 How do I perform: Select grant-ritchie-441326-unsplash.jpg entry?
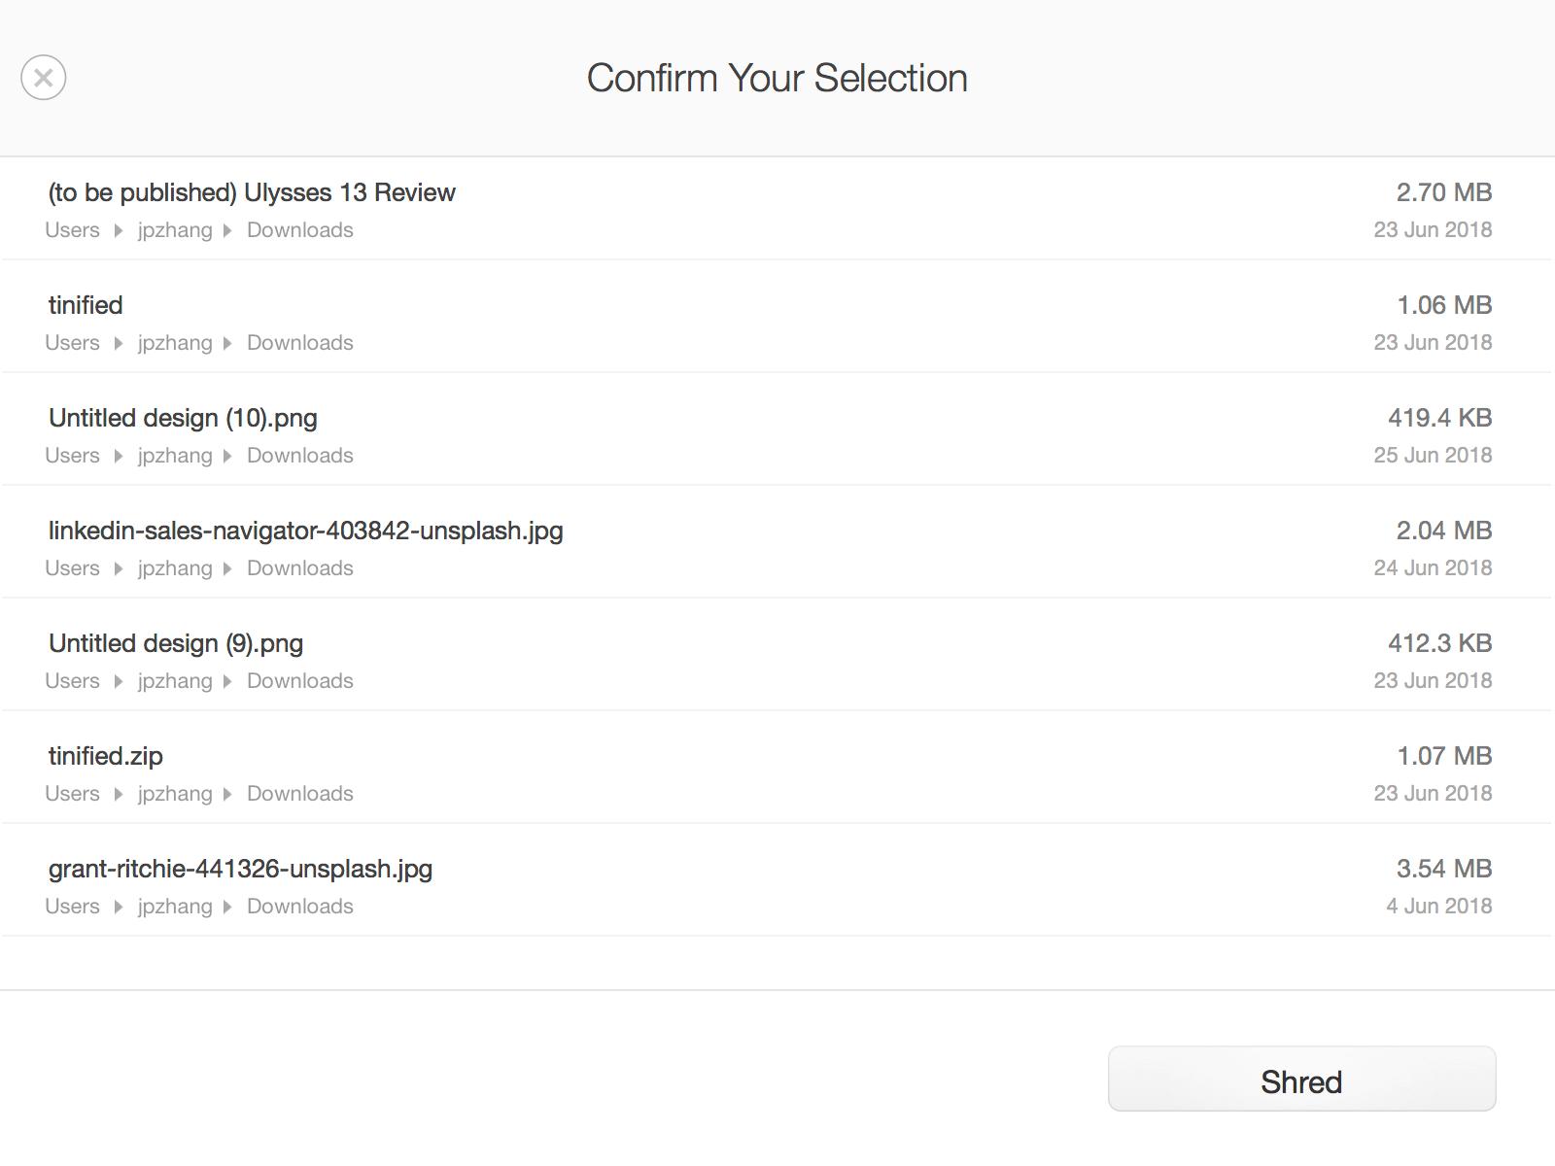tap(777, 885)
